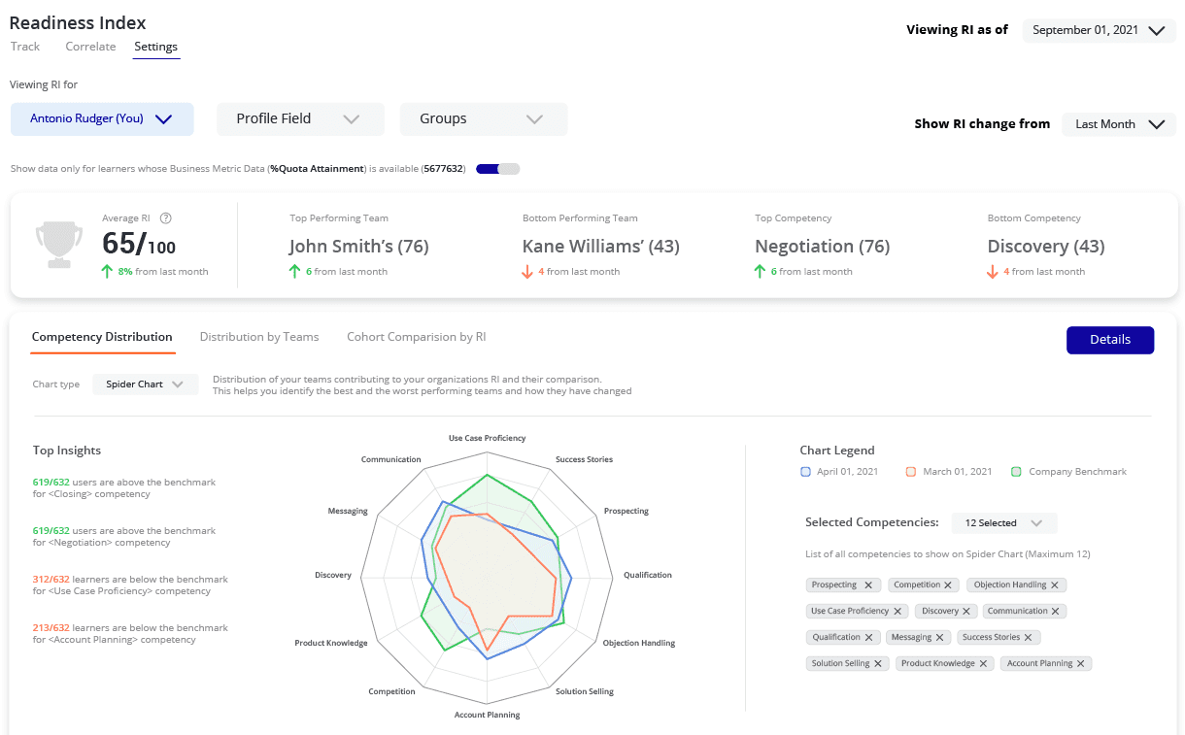Toggle the Business Metric Data filter switch
The image size is (1185, 735).
(497, 169)
